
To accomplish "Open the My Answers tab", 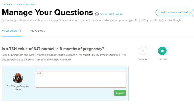I will pyautogui.click(x=38, y=31).
